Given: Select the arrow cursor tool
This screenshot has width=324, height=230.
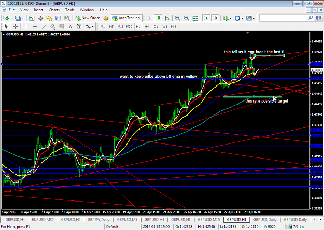Looking at the screenshot, I should point(6,26).
